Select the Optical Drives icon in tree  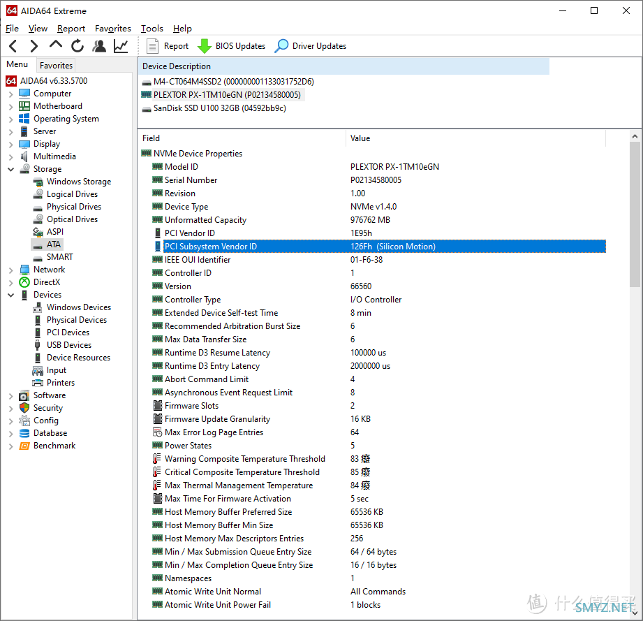point(38,219)
